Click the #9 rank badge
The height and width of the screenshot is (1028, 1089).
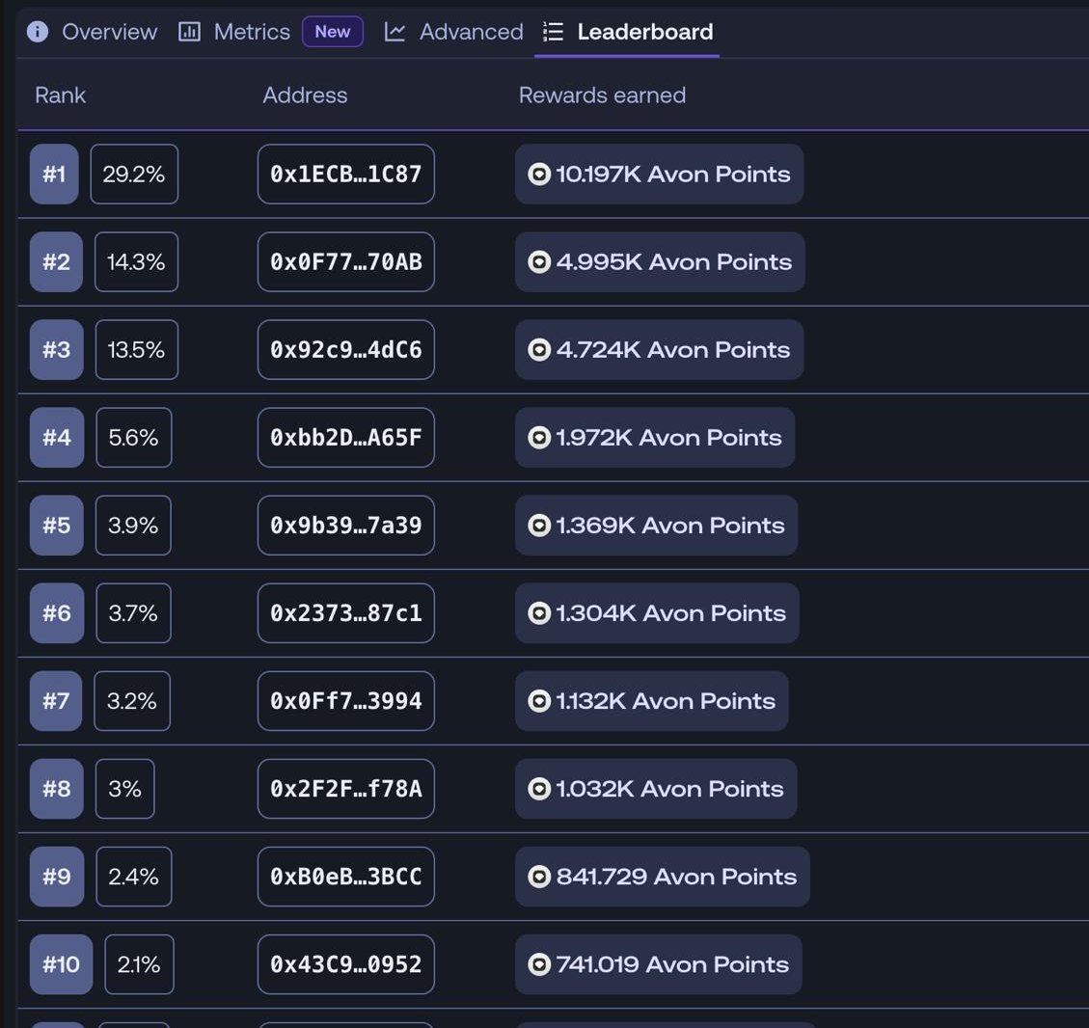pyautogui.click(x=57, y=877)
